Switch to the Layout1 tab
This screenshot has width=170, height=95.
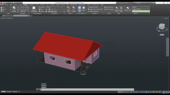coord(9,92)
